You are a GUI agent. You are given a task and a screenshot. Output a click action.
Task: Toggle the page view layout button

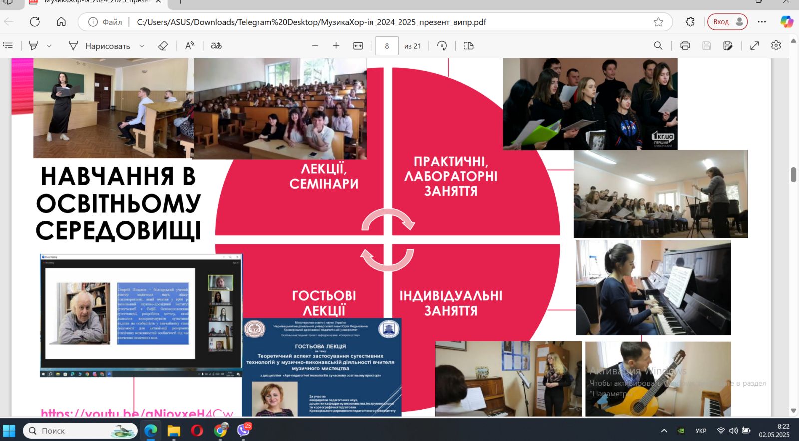pyautogui.click(x=468, y=46)
